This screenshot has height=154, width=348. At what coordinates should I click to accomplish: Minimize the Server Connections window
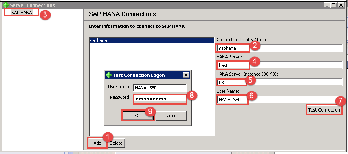[327, 5]
